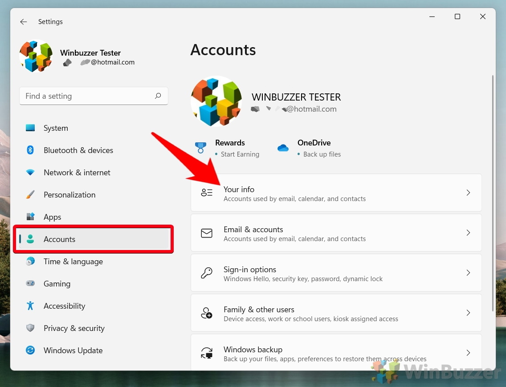This screenshot has width=506, height=387.
Task: Click the Accessibility figure icon
Action: point(30,306)
